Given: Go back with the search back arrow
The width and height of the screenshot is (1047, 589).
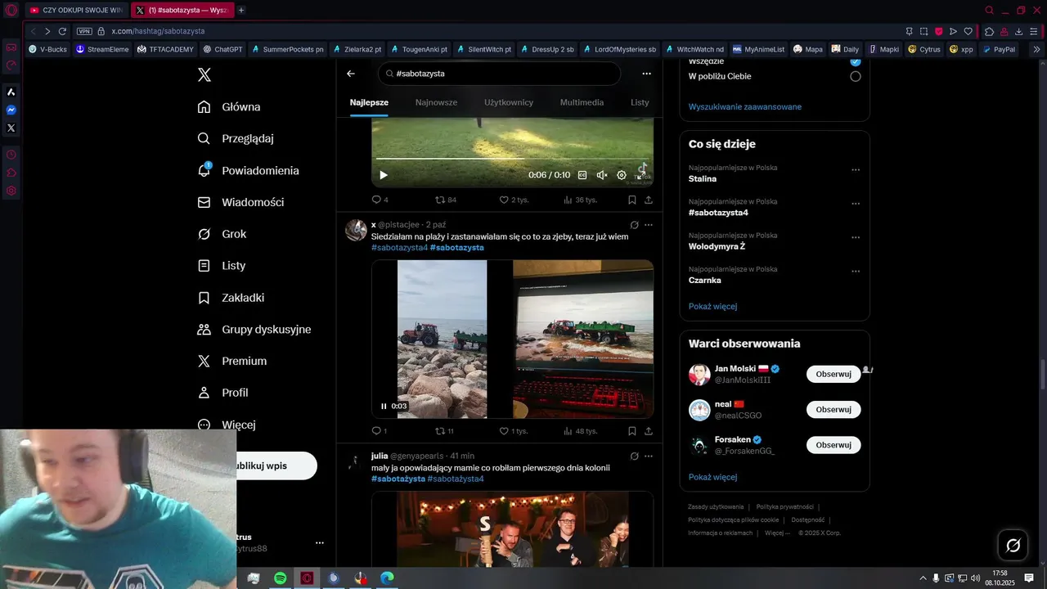Looking at the screenshot, I should pos(351,74).
